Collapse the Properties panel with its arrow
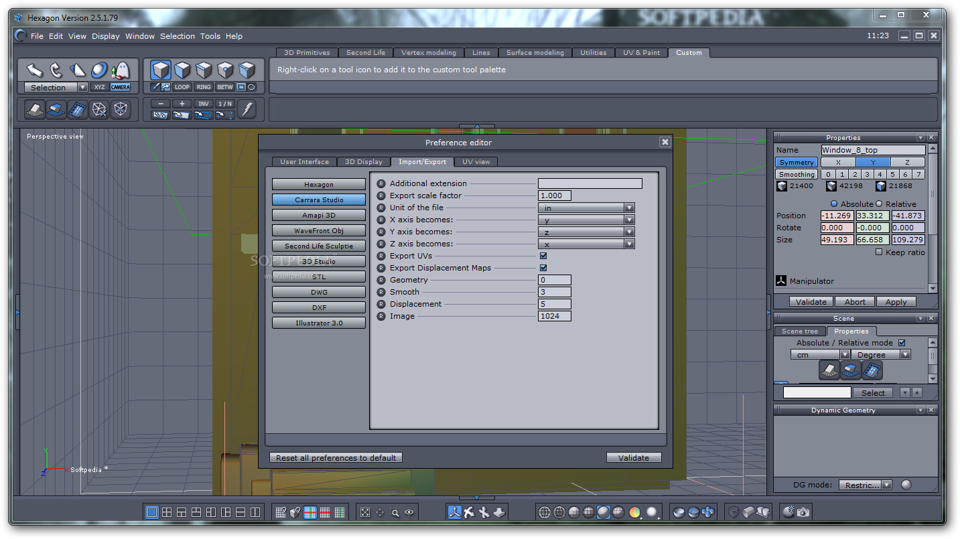 (x=920, y=137)
